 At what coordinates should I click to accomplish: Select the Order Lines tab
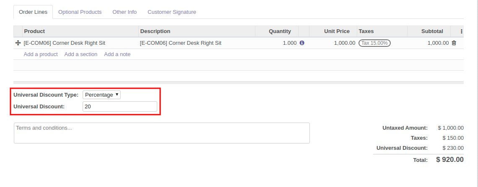click(33, 12)
